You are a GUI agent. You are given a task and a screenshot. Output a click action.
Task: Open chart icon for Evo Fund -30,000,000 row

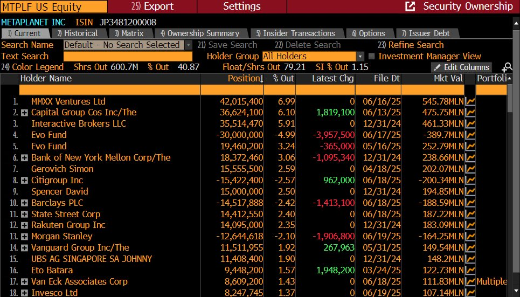point(470,135)
